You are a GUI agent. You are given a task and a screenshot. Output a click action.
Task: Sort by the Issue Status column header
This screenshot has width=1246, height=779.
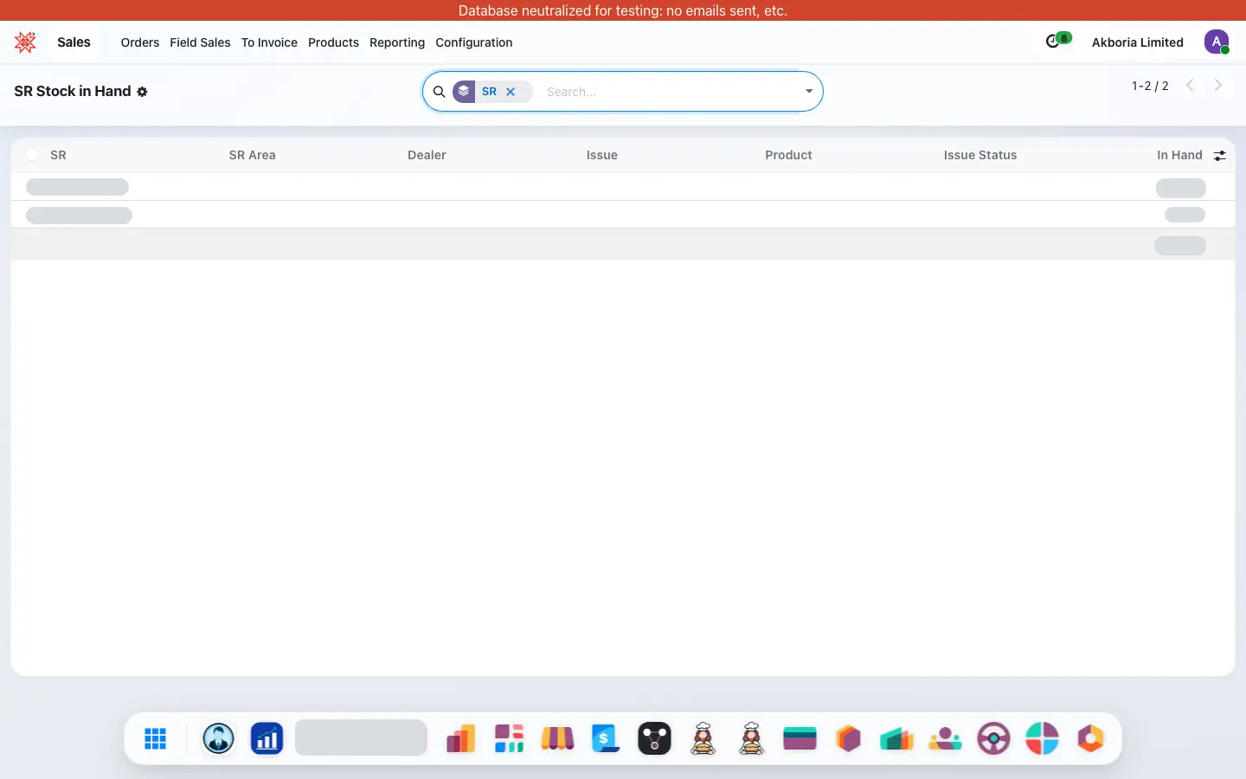pos(980,155)
